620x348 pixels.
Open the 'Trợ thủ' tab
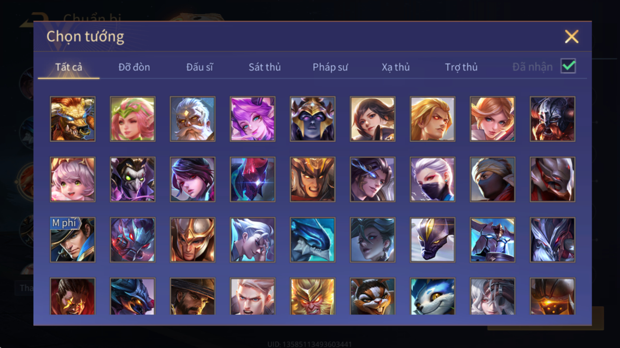tap(461, 67)
